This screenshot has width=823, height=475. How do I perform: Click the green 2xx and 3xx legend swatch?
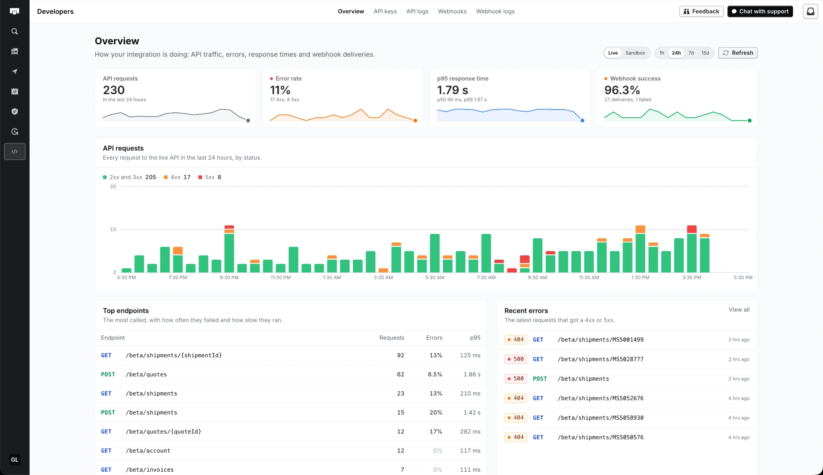(x=105, y=177)
